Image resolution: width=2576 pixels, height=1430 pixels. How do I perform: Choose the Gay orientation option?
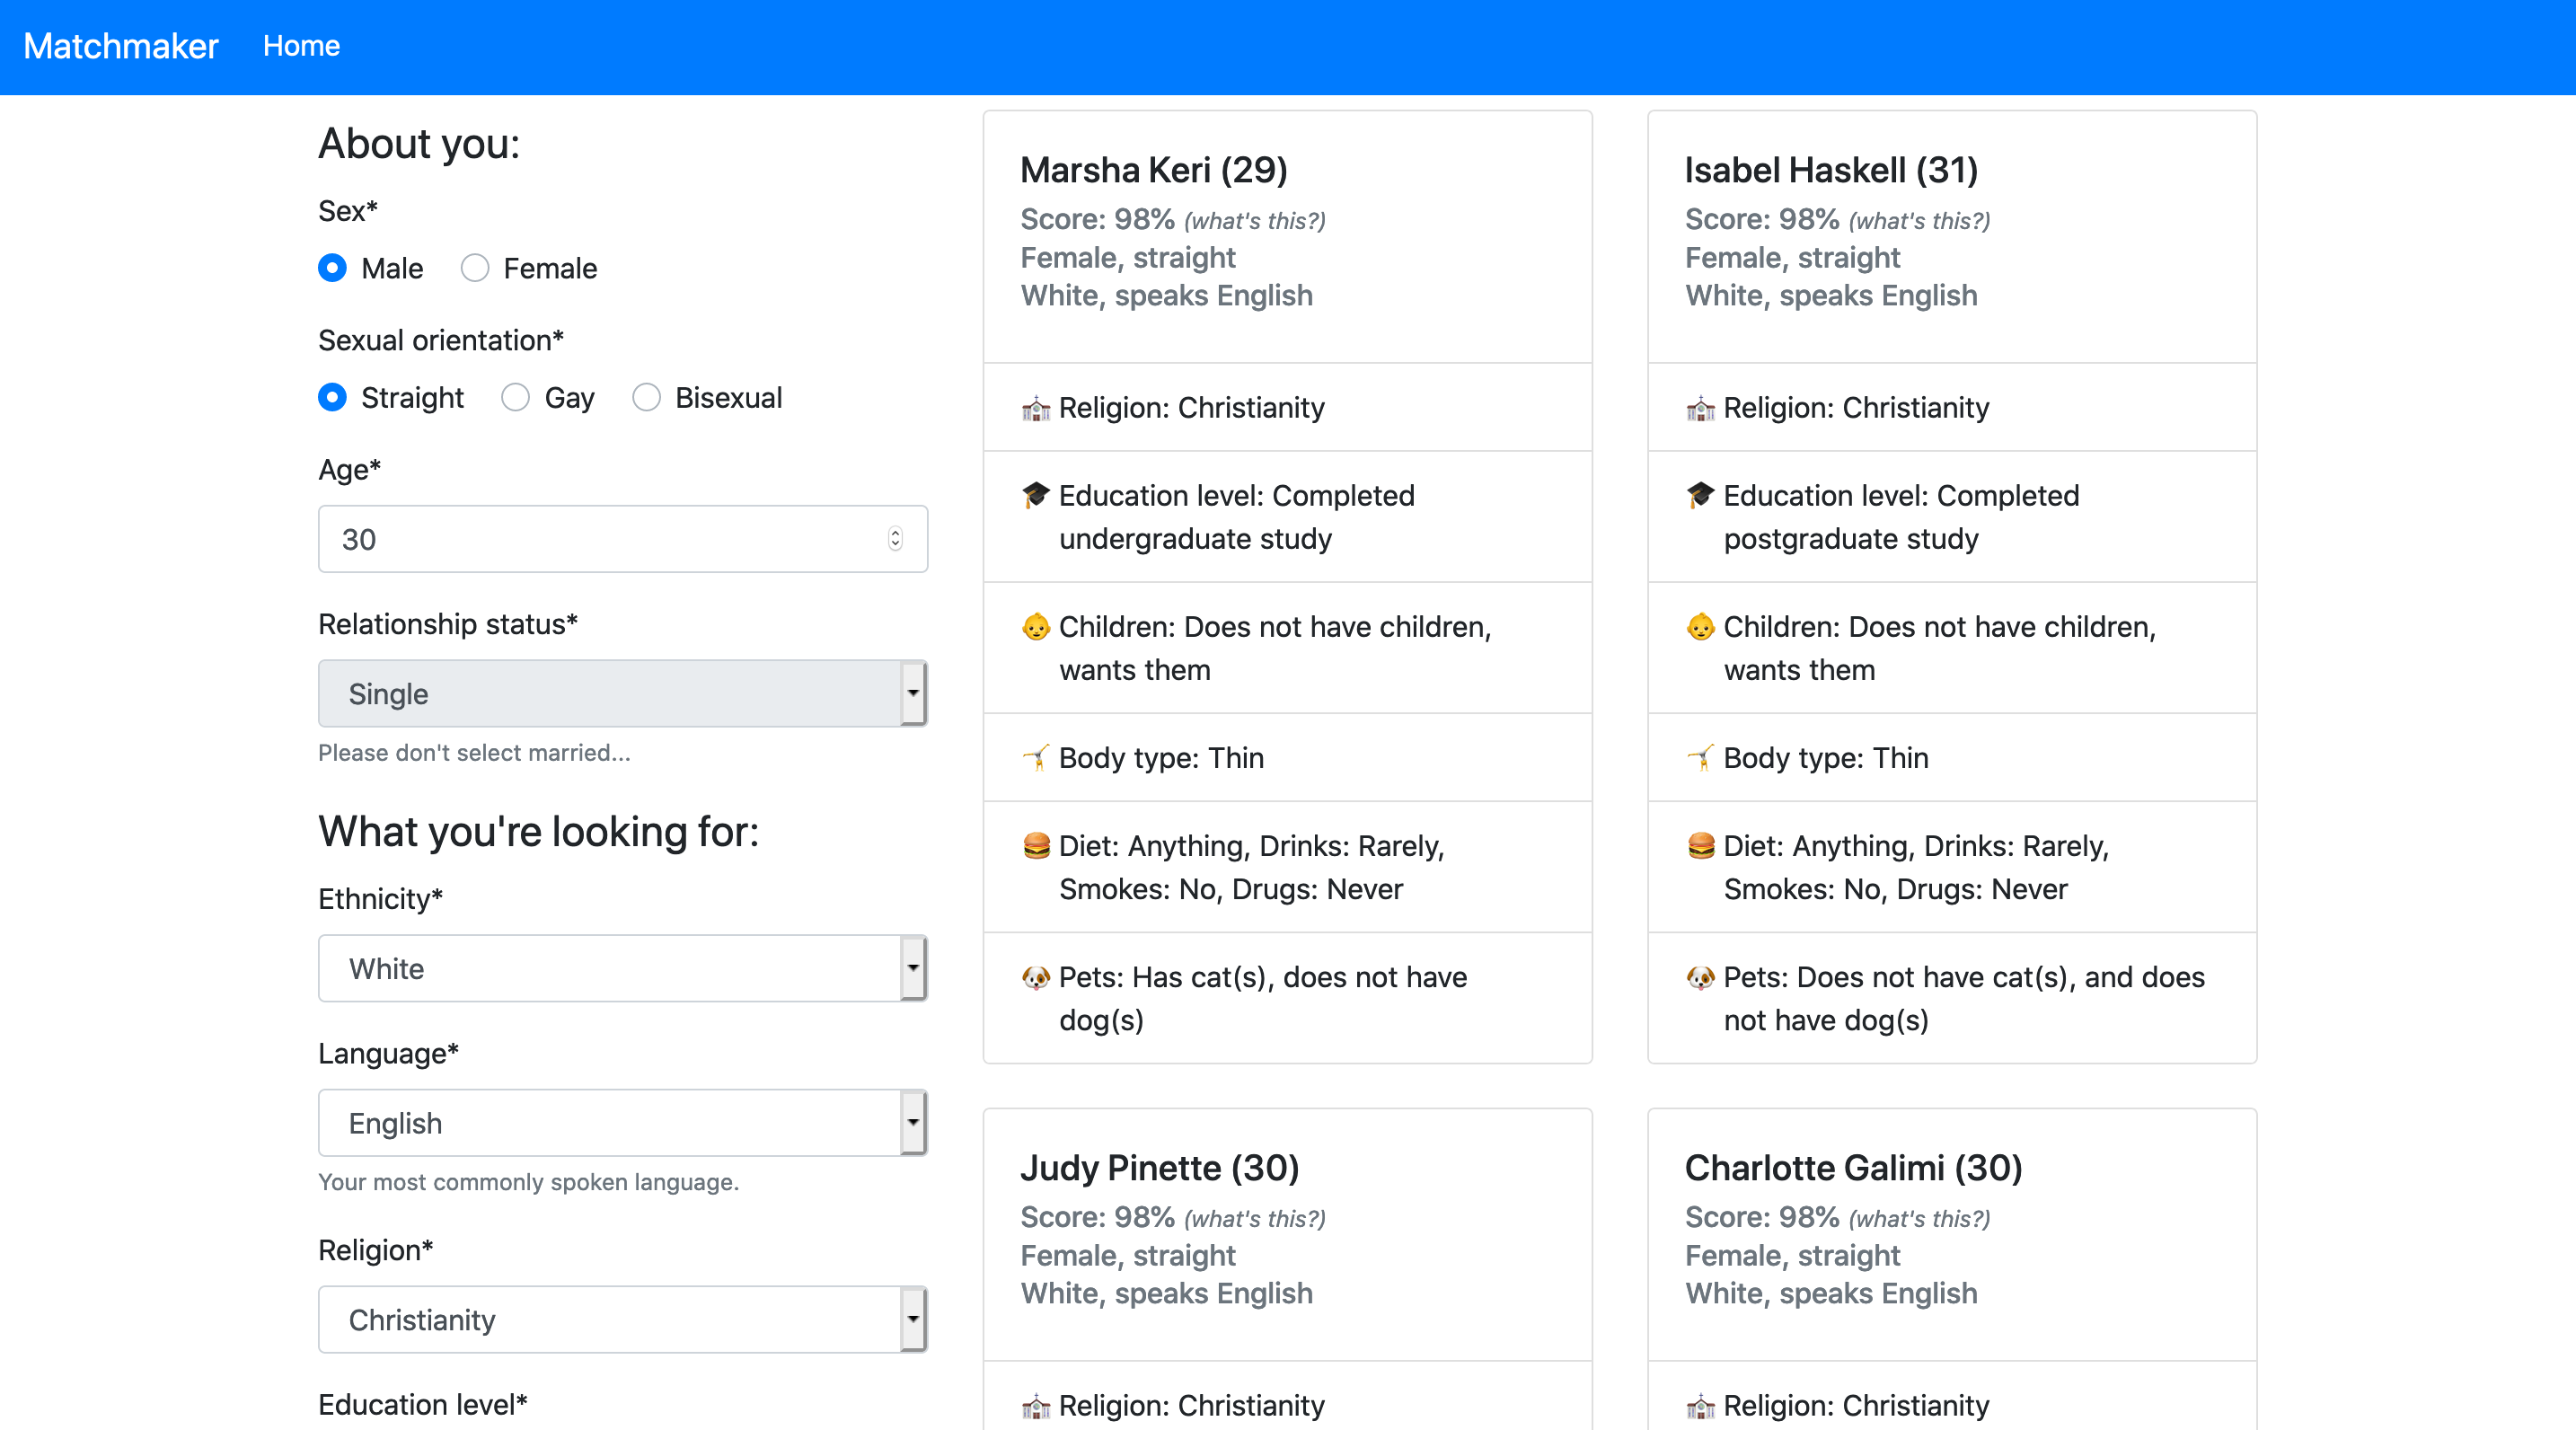pyautogui.click(x=516, y=398)
